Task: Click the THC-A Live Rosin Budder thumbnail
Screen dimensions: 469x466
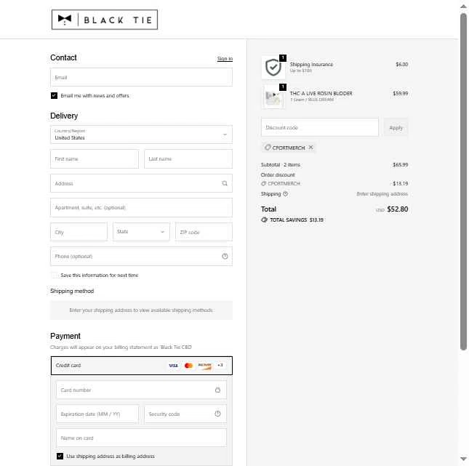Action: [x=273, y=97]
